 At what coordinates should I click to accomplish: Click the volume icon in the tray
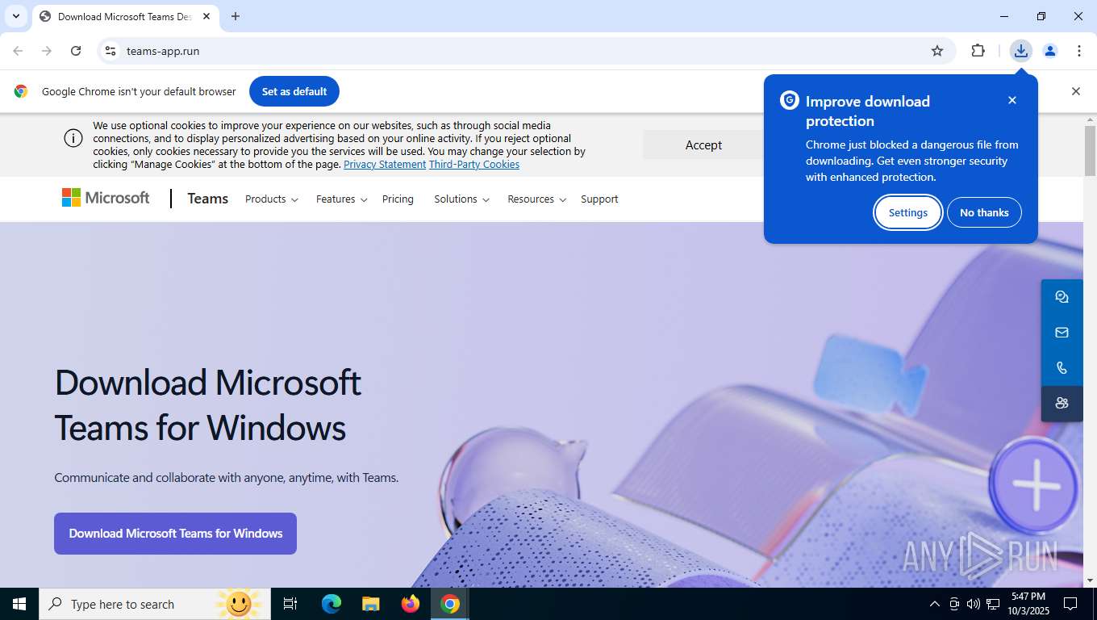(973, 604)
